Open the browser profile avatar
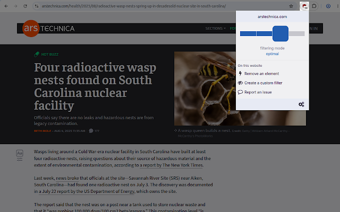 coord(328,6)
